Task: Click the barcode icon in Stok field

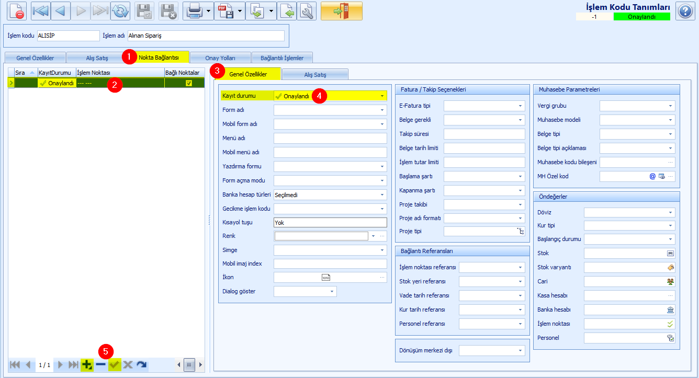Action: pyautogui.click(x=670, y=253)
